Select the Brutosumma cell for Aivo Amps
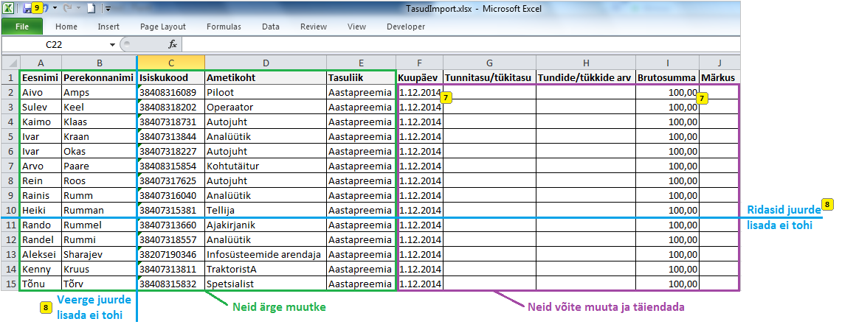 (x=667, y=92)
